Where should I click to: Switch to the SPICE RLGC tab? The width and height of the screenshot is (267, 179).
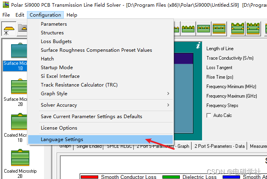119,146
